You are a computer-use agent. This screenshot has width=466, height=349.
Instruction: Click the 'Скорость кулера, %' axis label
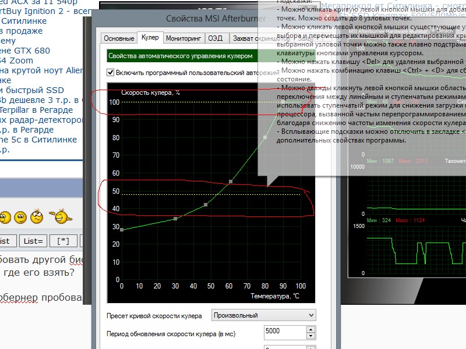coord(150,92)
